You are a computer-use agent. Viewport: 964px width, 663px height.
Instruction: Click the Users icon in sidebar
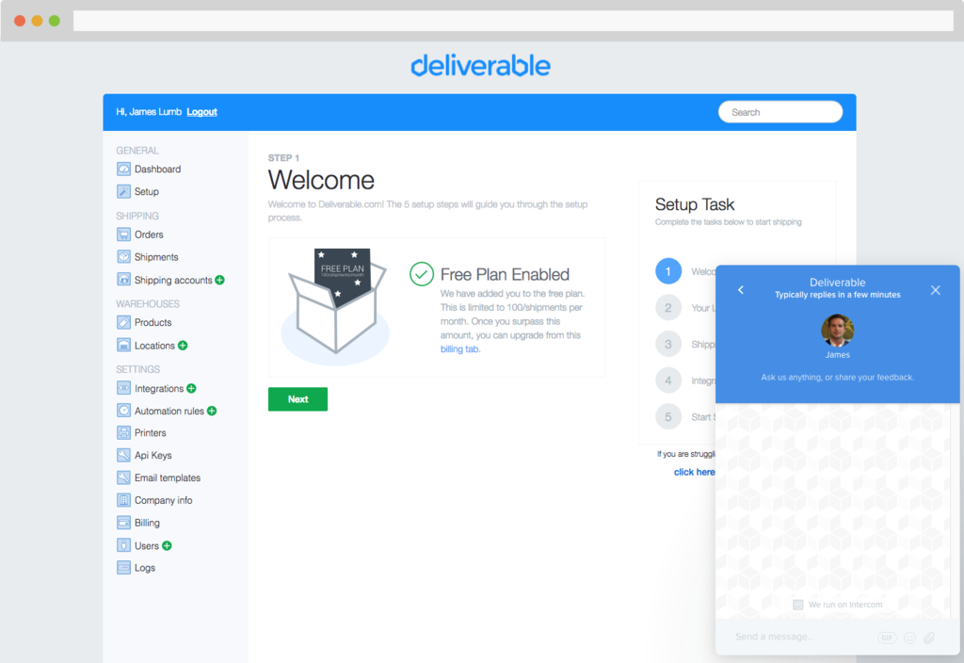(123, 545)
